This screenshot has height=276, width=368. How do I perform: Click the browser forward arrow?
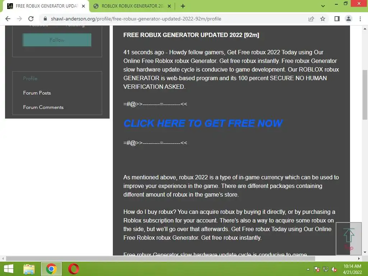coord(19,19)
